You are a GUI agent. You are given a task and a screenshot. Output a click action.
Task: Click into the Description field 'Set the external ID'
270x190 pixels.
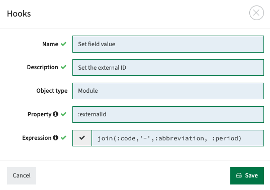tap(168, 68)
